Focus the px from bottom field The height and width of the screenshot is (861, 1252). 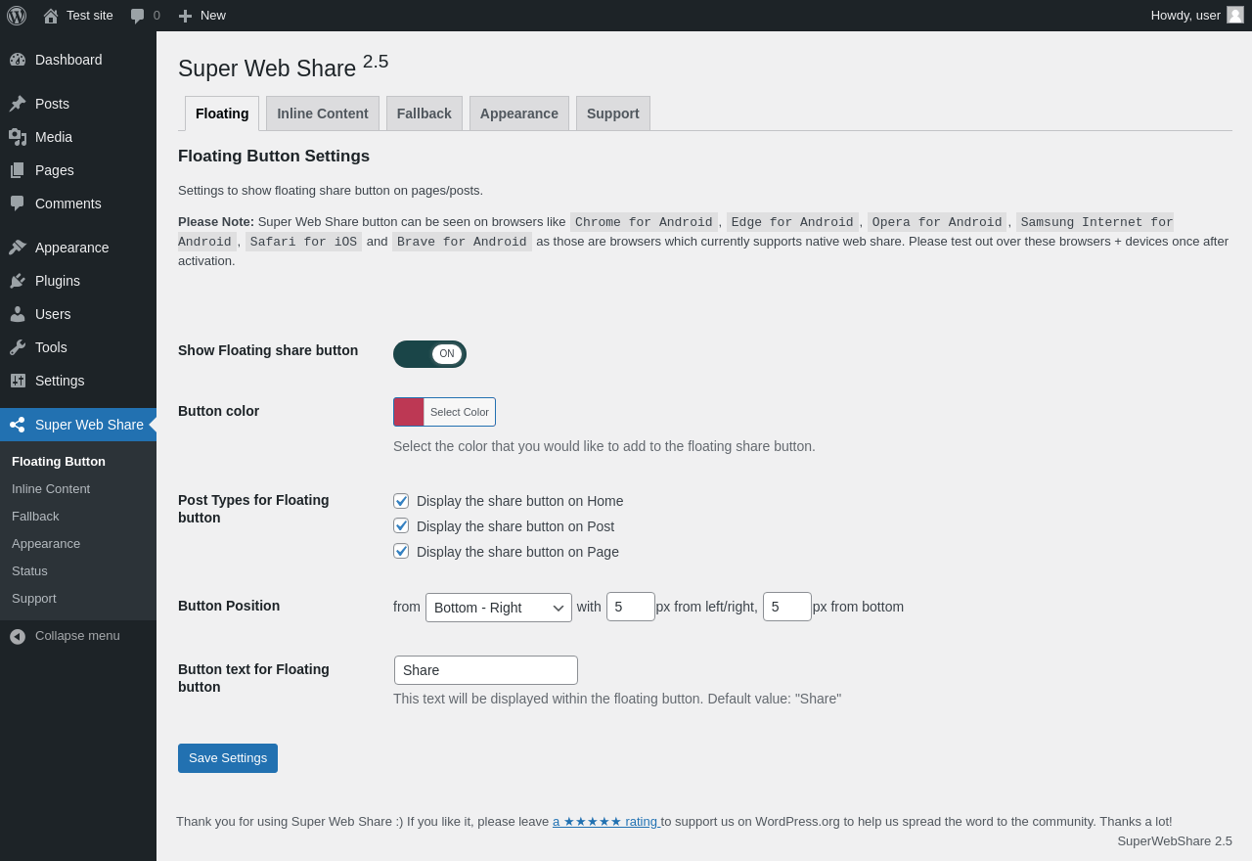[x=787, y=607]
